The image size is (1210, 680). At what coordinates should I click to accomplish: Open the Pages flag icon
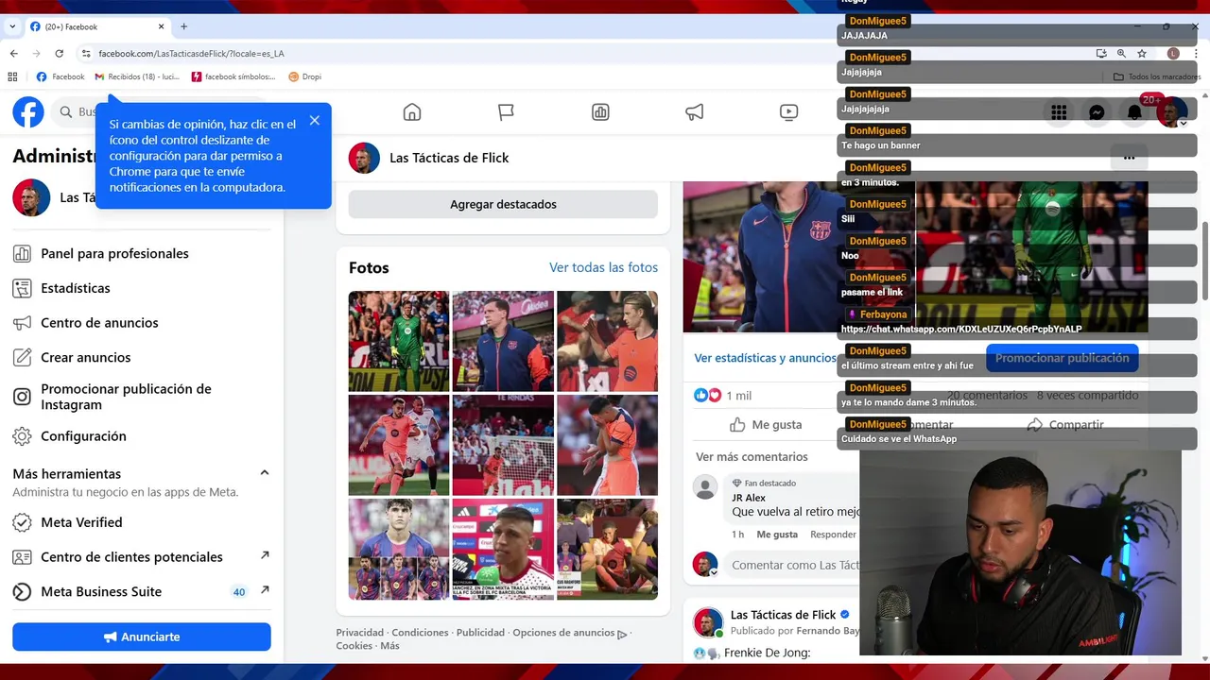click(x=506, y=112)
